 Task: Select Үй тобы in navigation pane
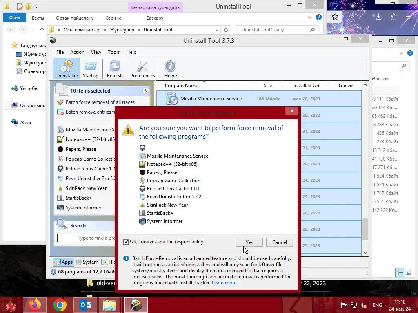pyautogui.click(x=25, y=88)
